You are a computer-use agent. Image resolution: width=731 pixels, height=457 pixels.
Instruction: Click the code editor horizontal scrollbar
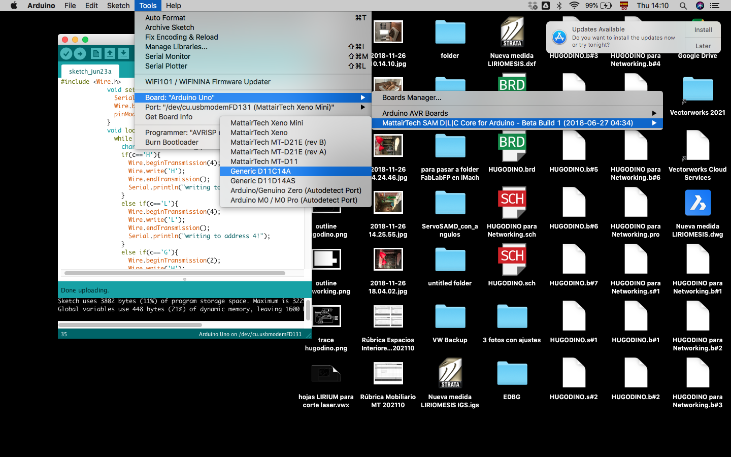tap(175, 273)
